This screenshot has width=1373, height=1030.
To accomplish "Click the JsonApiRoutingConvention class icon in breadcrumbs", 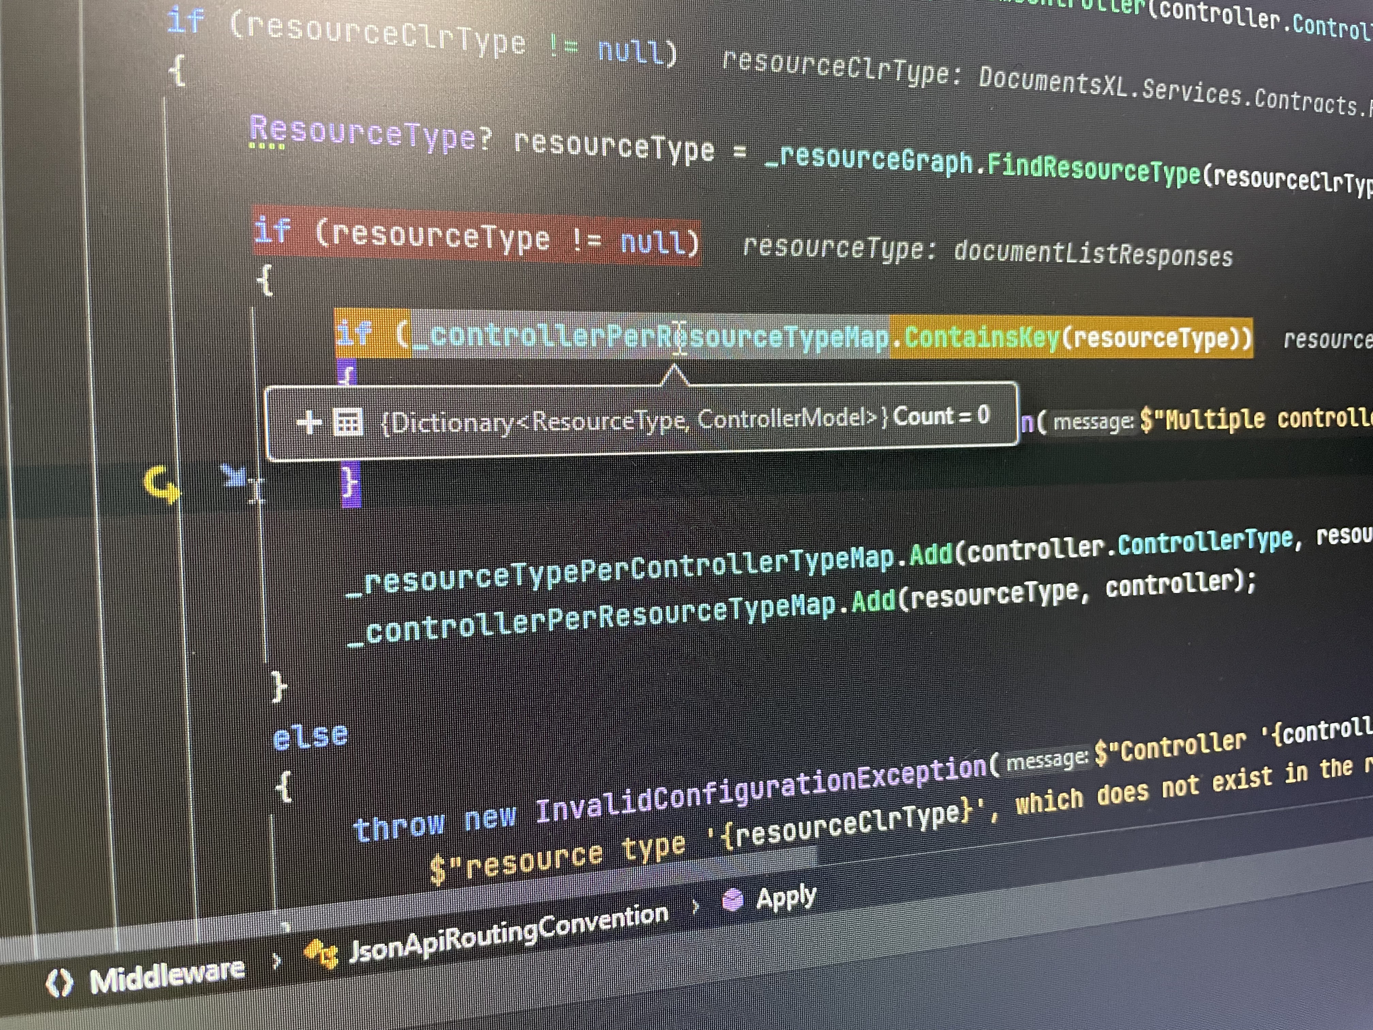I will click(321, 954).
